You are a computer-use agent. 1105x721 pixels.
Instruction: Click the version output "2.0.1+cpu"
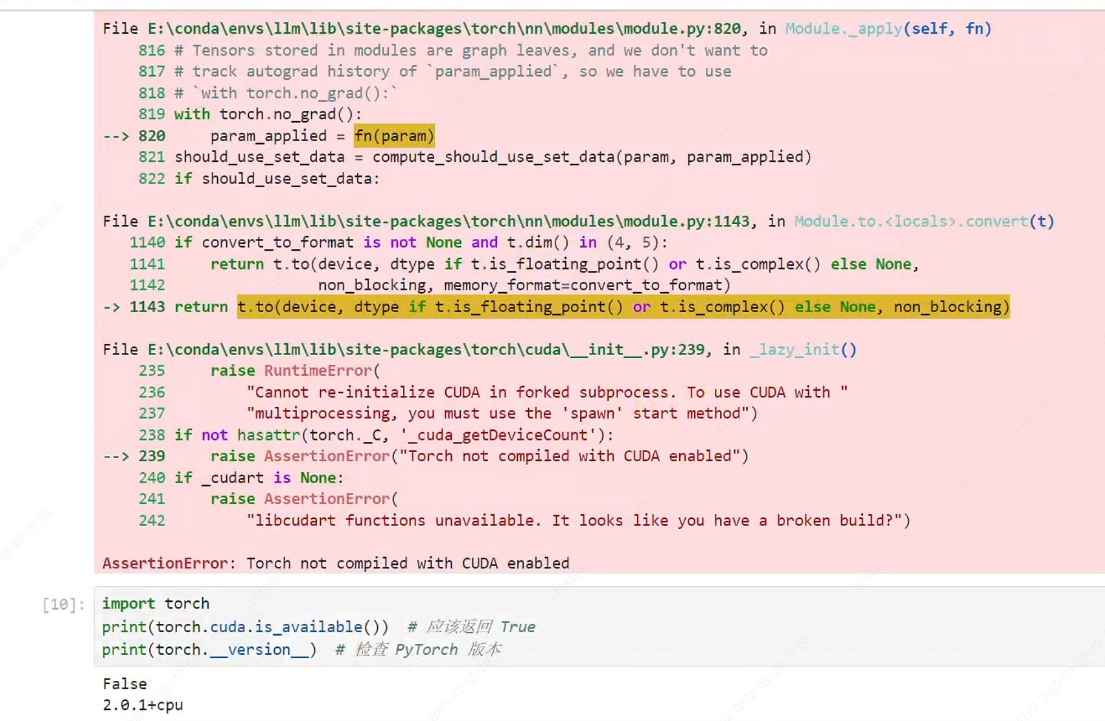pyautogui.click(x=143, y=705)
